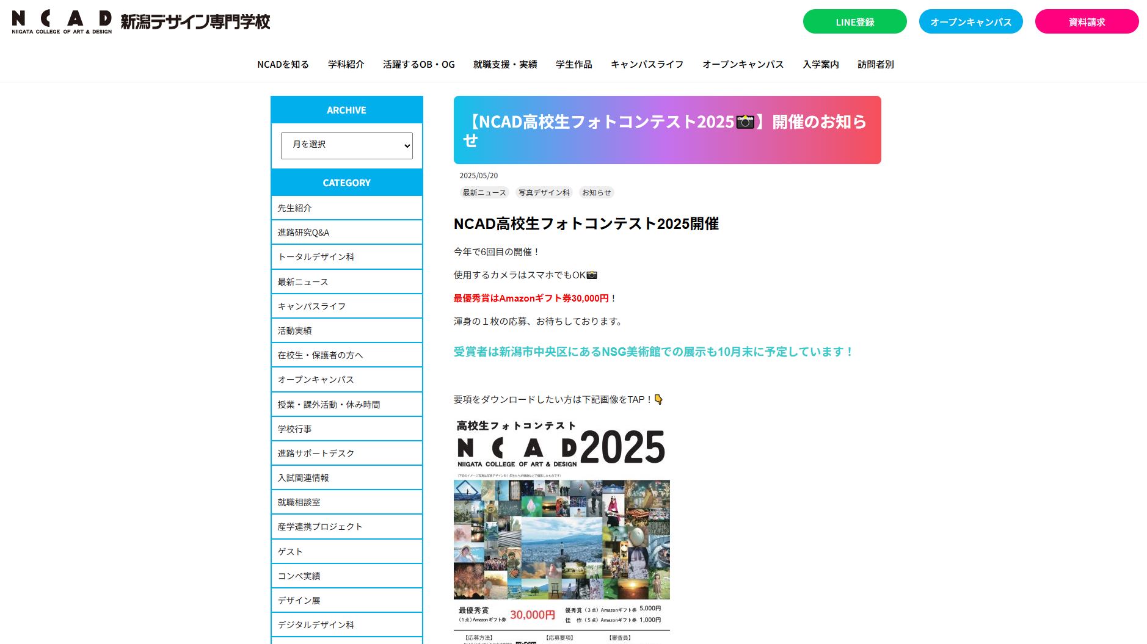1147x644 pixels.
Task: Select トータルデザイン科 category
Action: 346,257
